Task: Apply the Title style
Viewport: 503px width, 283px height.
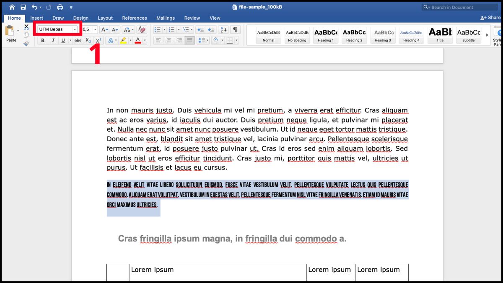Action: click(x=440, y=36)
